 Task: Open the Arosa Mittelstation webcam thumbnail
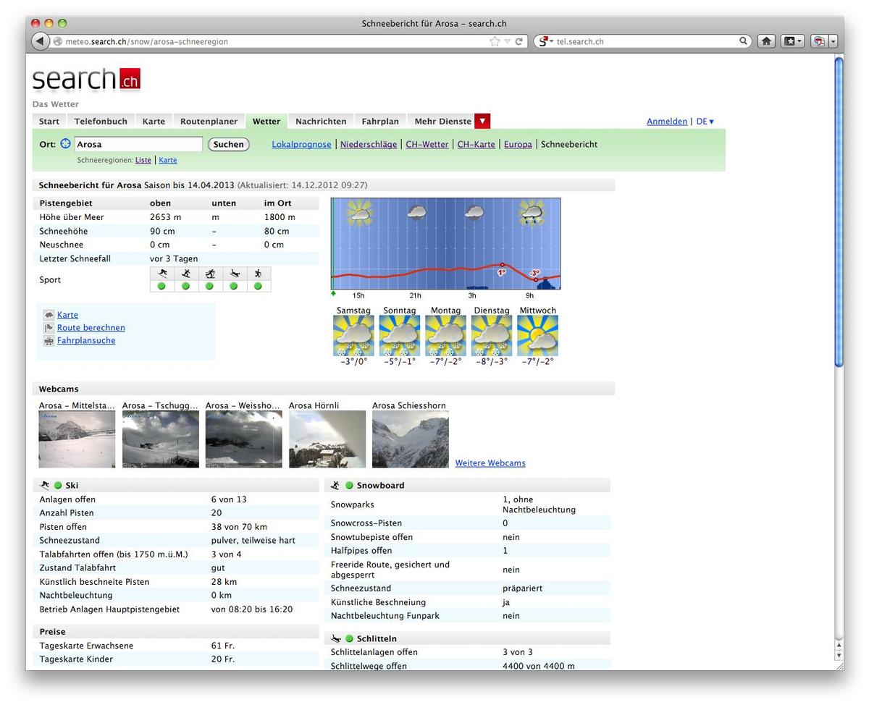(x=77, y=439)
